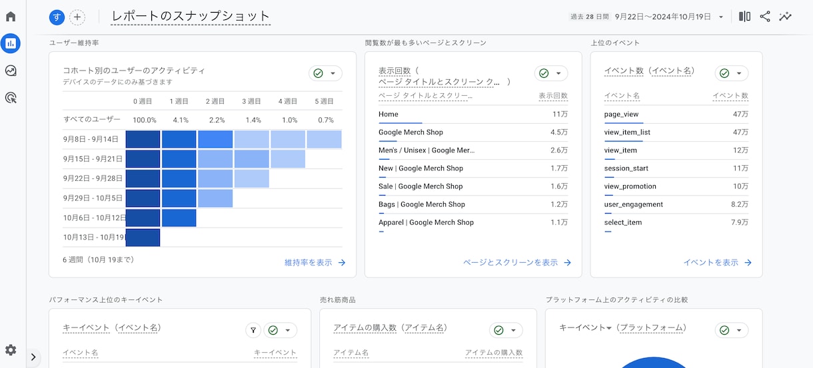Image resolution: width=813 pixels, height=368 pixels.
Task: Select the page_view event row
Action: pyautogui.click(x=676, y=114)
